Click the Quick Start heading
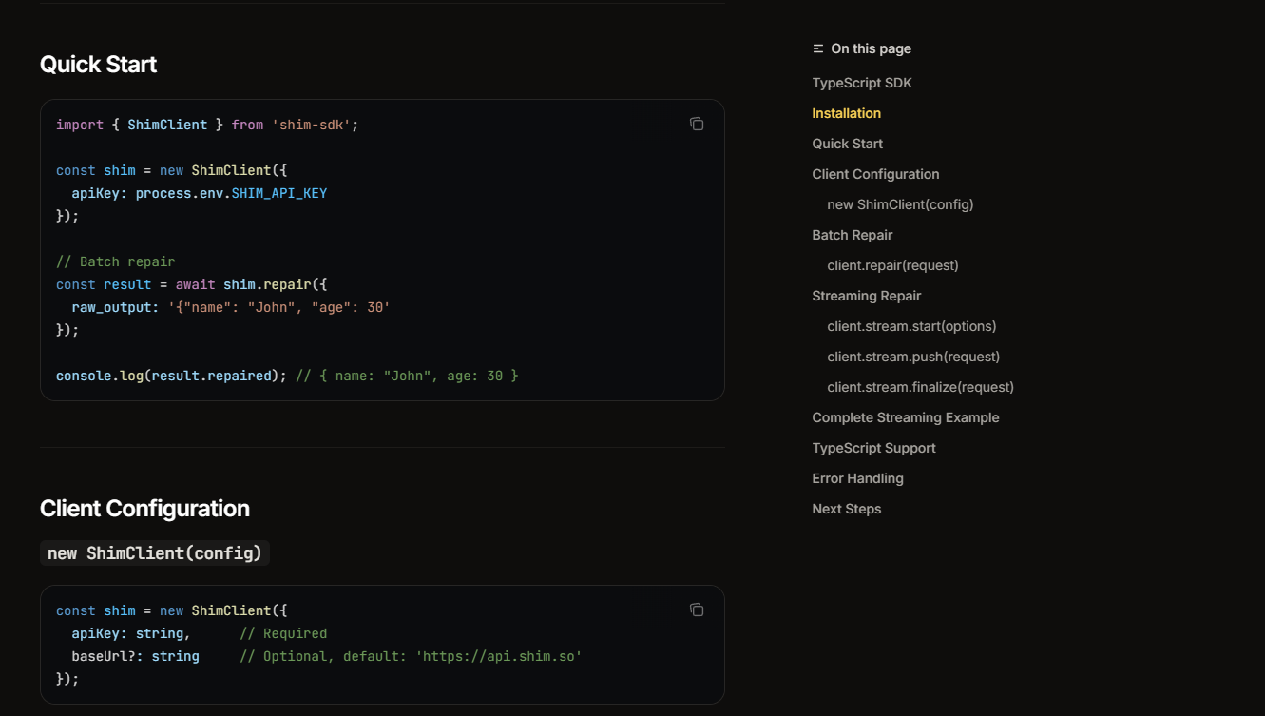This screenshot has height=716, width=1265. (98, 65)
